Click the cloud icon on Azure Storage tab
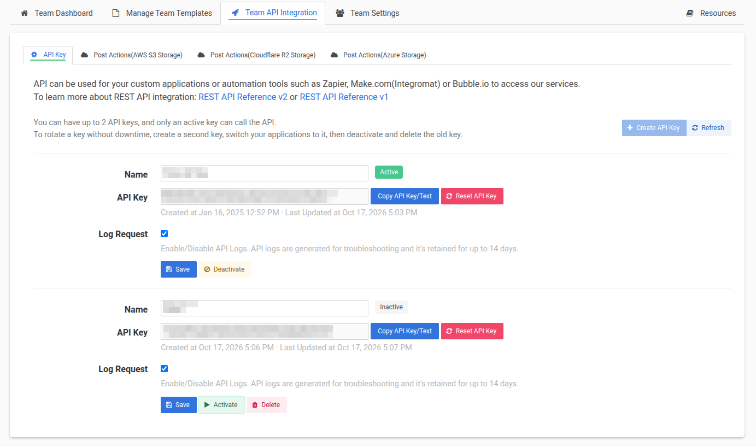The image size is (756, 447). coord(334,55)
